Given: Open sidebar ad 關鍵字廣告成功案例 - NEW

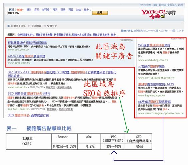Looking at the screenshot, I should click(156, 84).
